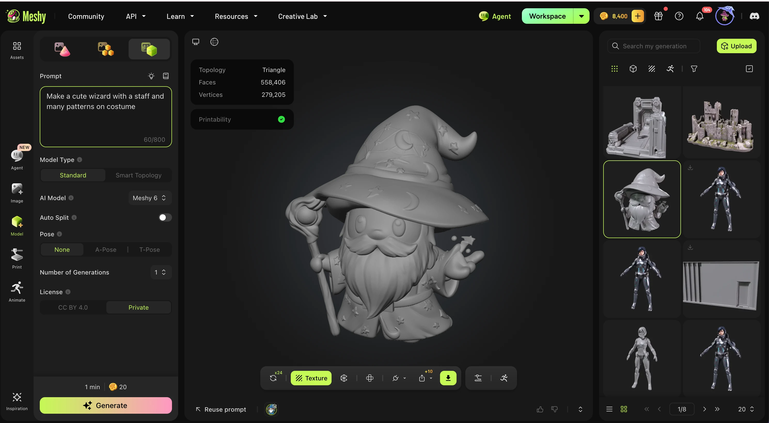Image resolution: width=769 pixels, height=423 pixels.
Task: Click the Upload button
Action: pyautogui.click(x=736, y=46)
